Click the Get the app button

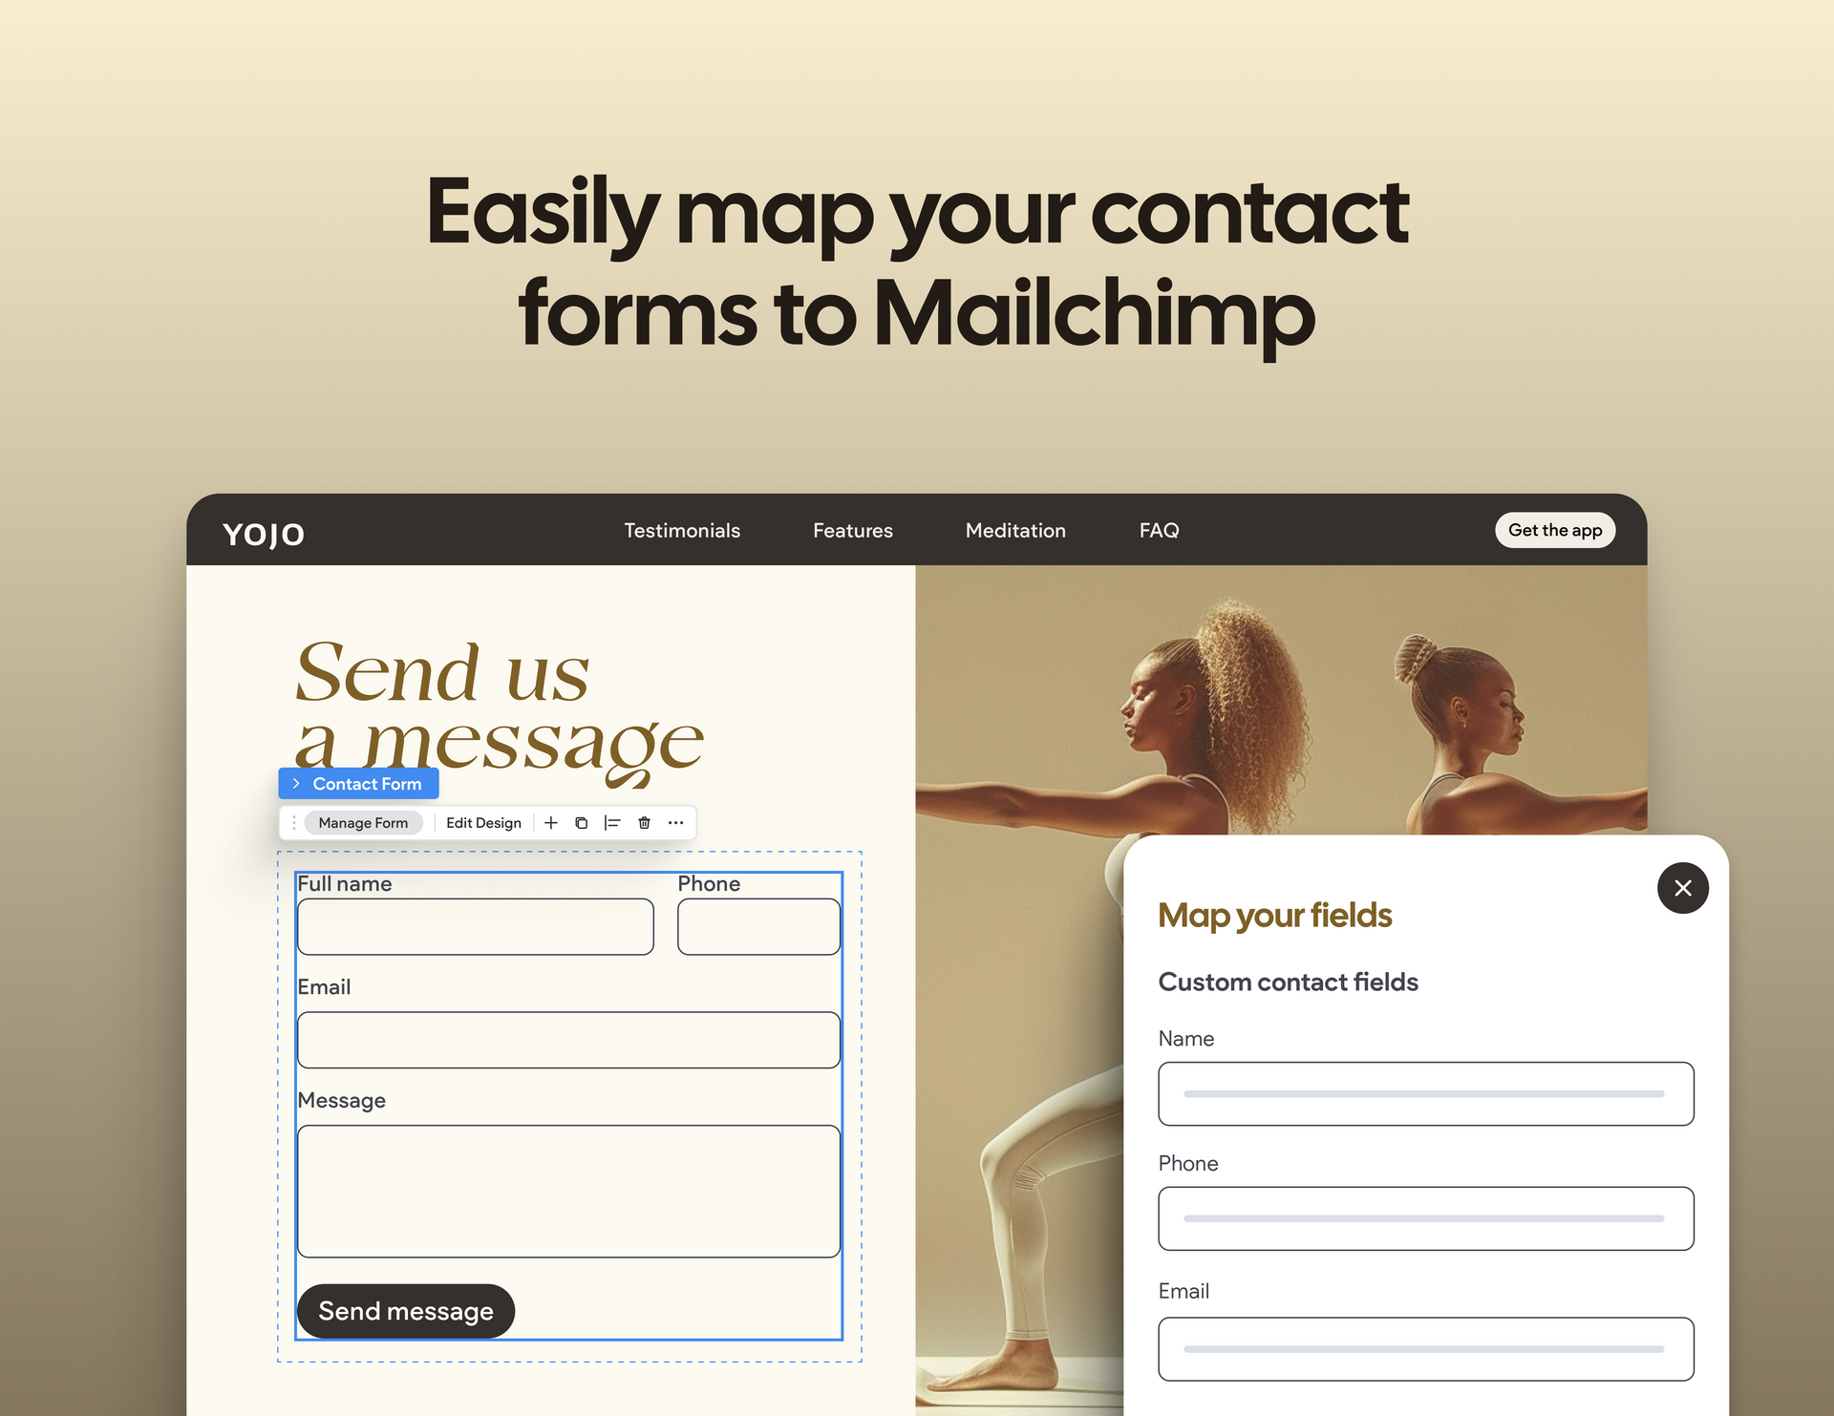[x=1553, y=531]
